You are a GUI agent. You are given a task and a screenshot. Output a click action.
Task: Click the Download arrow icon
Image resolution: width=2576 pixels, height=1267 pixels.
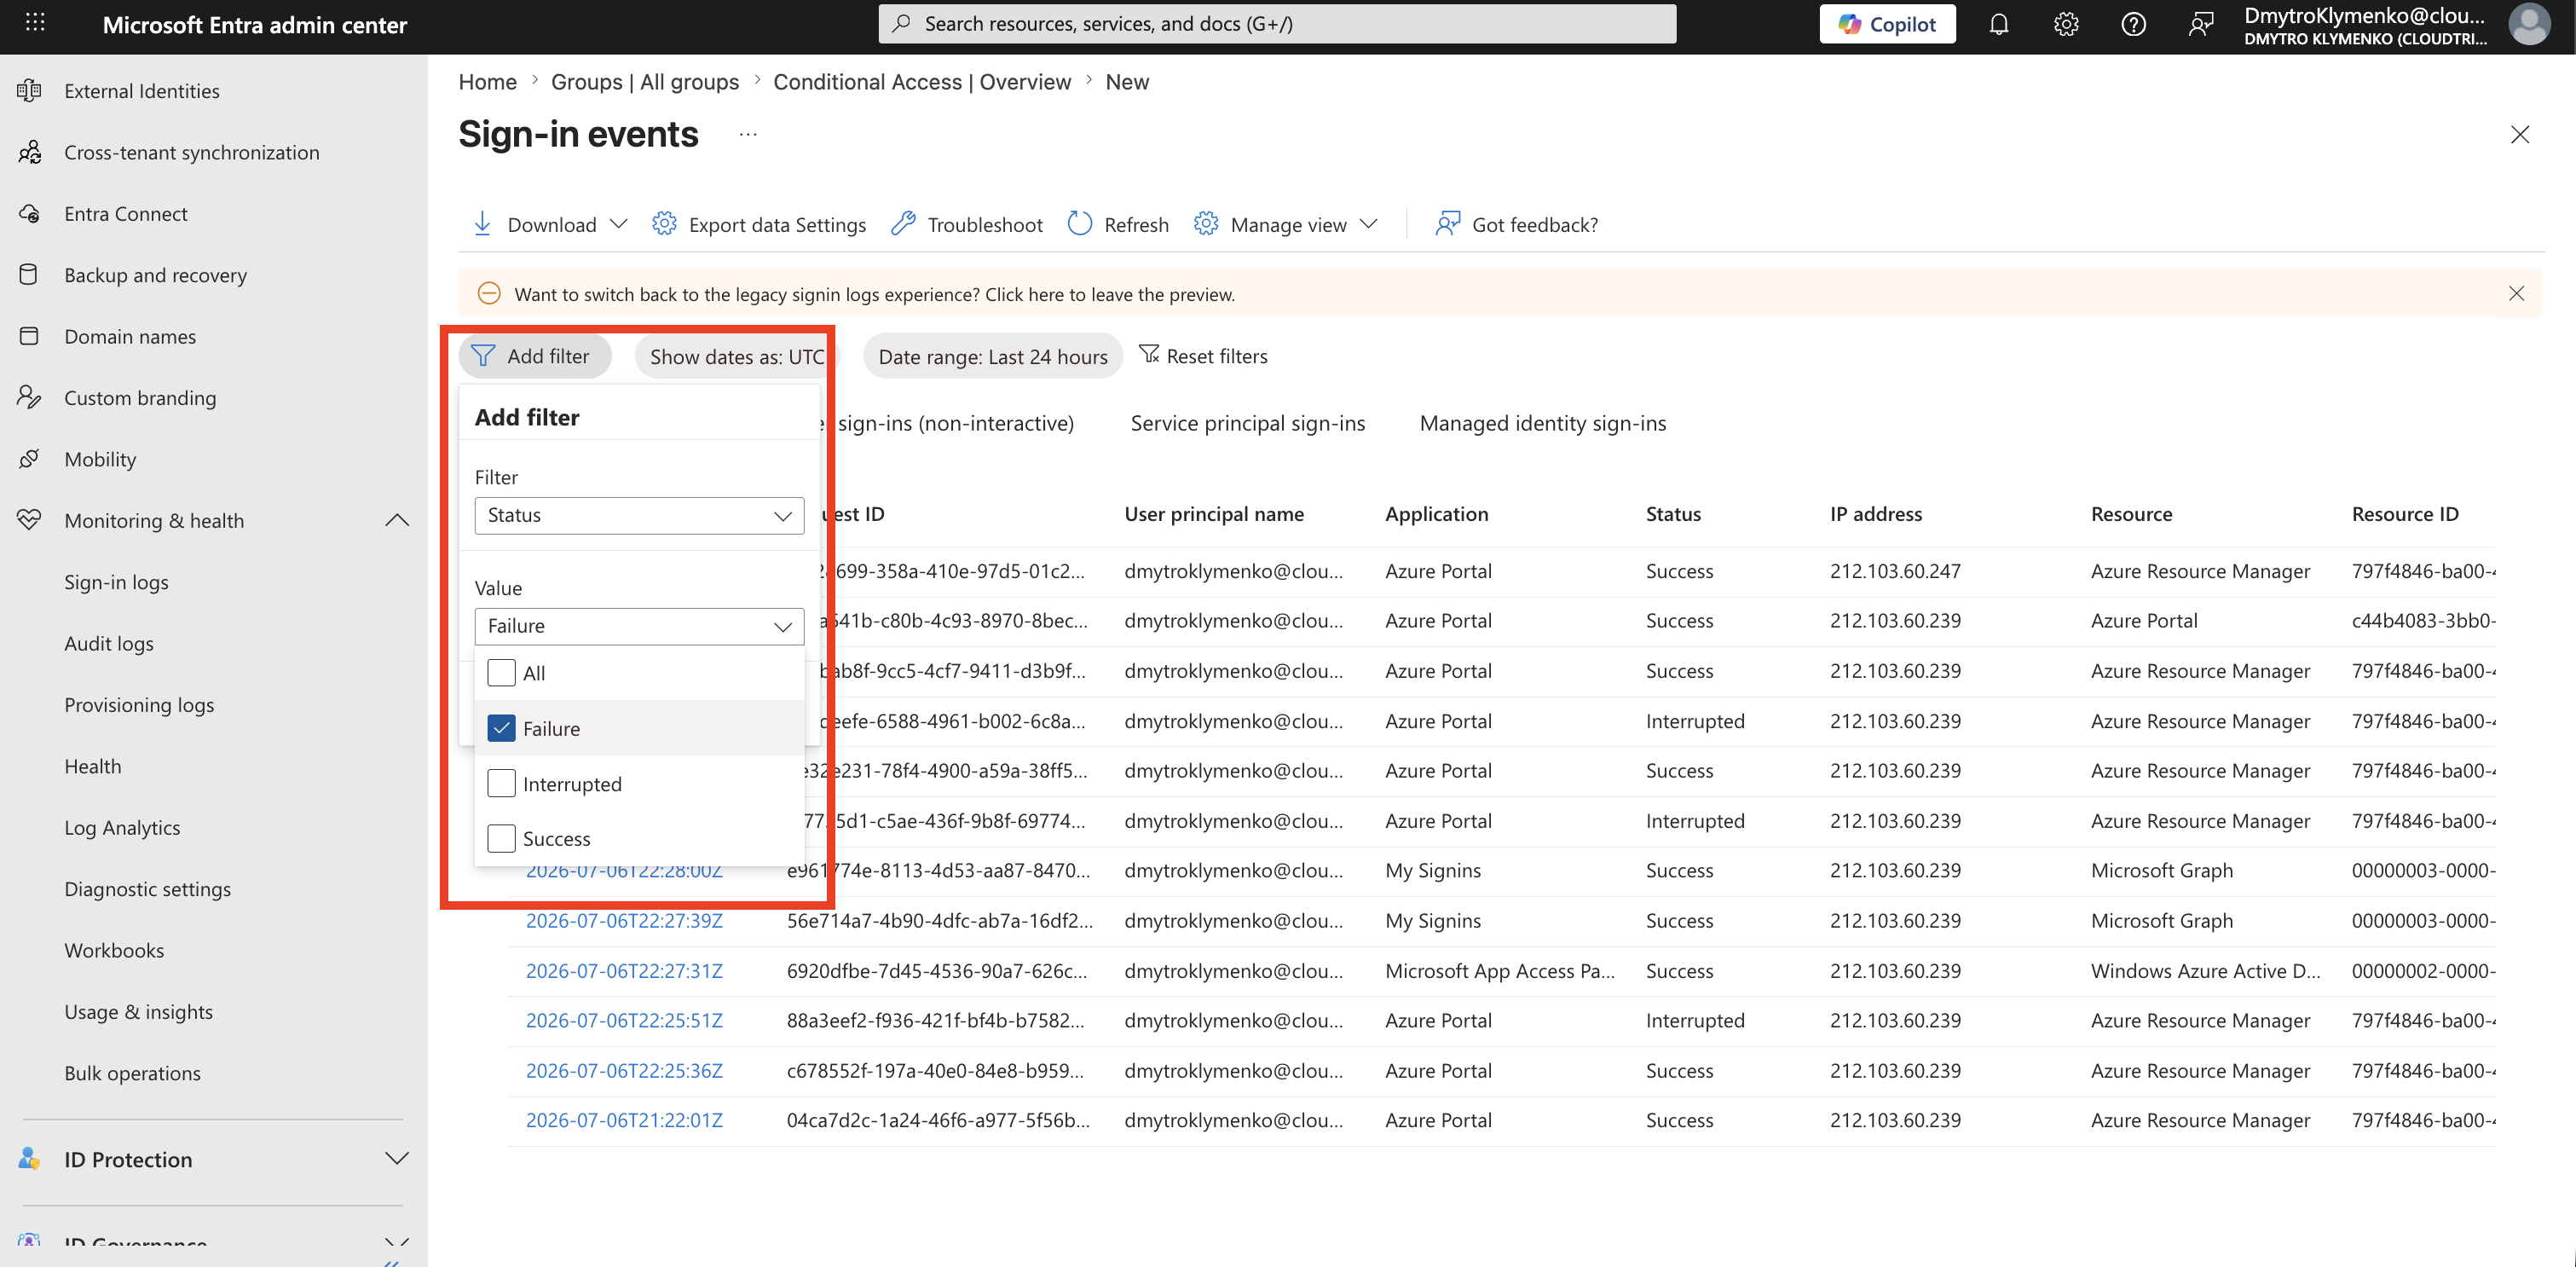482,224
